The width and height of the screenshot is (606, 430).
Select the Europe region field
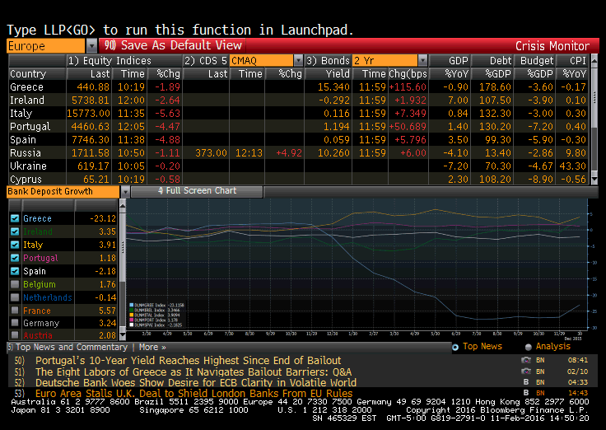pos(46,46)
